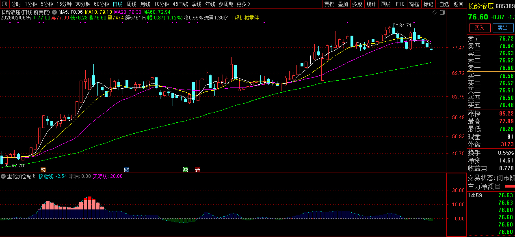515x237 pixels.
Task: Click the red 买入 buy button
Action: coord(480,28)
